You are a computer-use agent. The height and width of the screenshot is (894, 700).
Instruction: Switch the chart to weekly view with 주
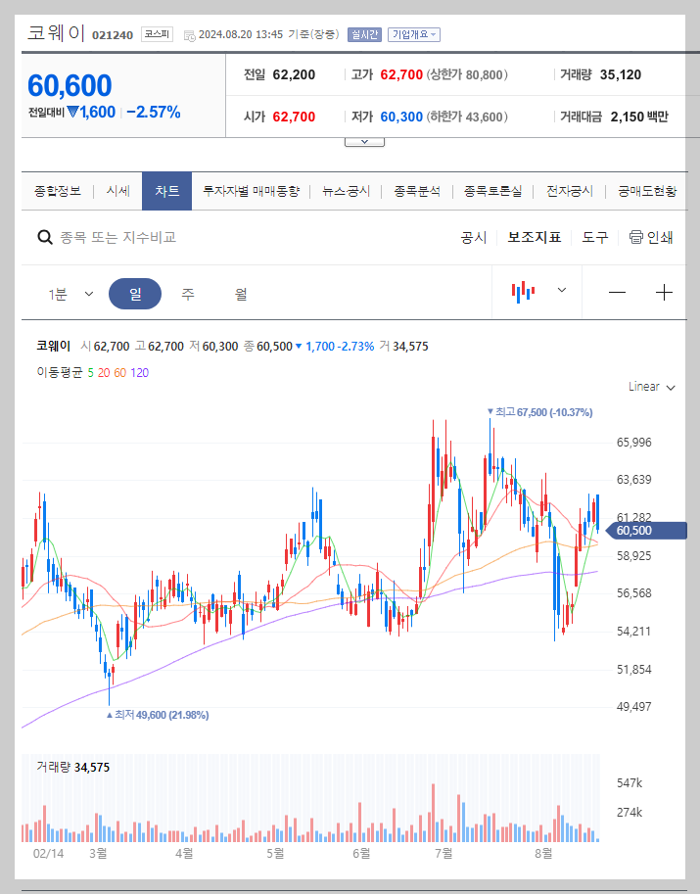click(x=189, y=292)
